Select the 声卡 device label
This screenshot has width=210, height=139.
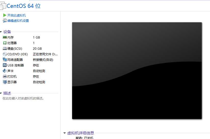(10, 71)
